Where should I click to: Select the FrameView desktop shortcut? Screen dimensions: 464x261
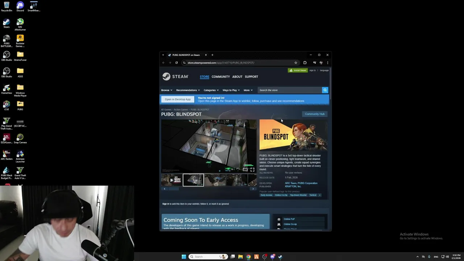coord(7,89)
